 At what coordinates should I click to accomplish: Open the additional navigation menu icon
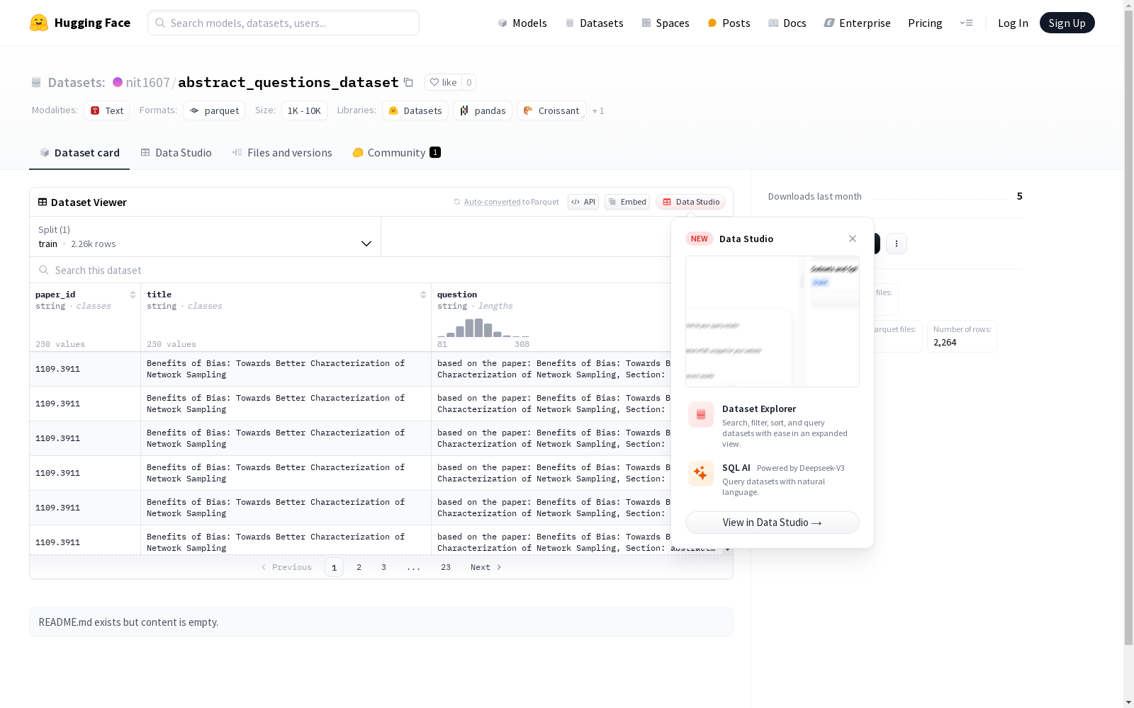pyautogui.click(x=966, y=23)
